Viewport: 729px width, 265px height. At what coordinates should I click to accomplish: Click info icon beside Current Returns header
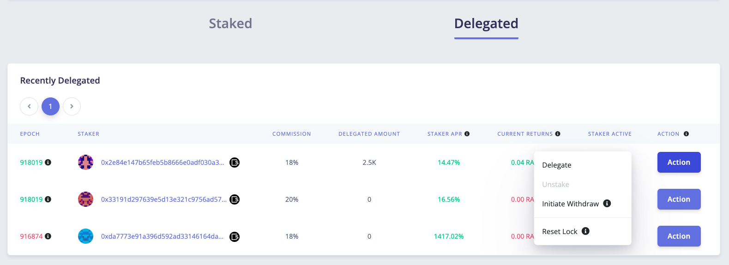(x=558, y=134)
